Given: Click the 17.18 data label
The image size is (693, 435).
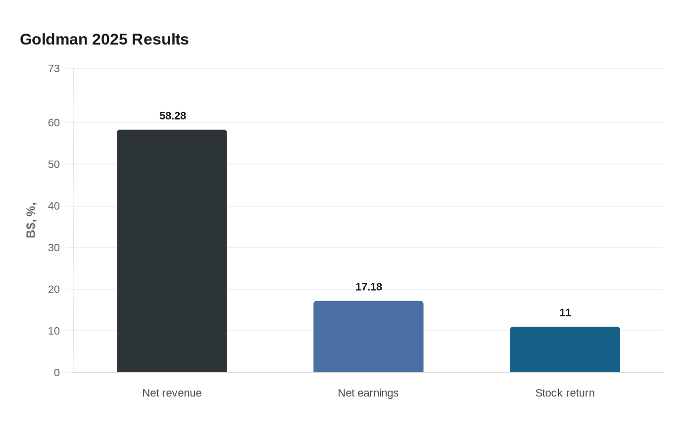Looking at the screenshot, I should (369, 287).
